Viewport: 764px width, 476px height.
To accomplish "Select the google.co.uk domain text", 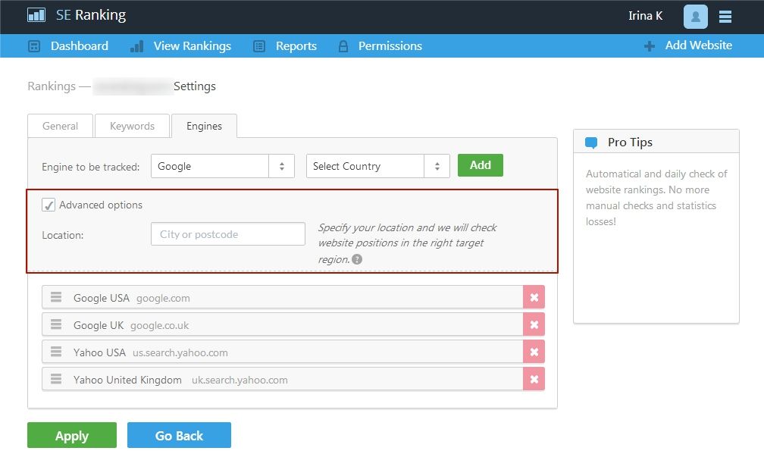I will coord(159,325).
